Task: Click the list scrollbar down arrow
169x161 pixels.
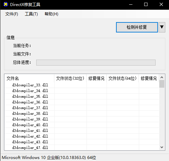Action: tap(162, 147)
